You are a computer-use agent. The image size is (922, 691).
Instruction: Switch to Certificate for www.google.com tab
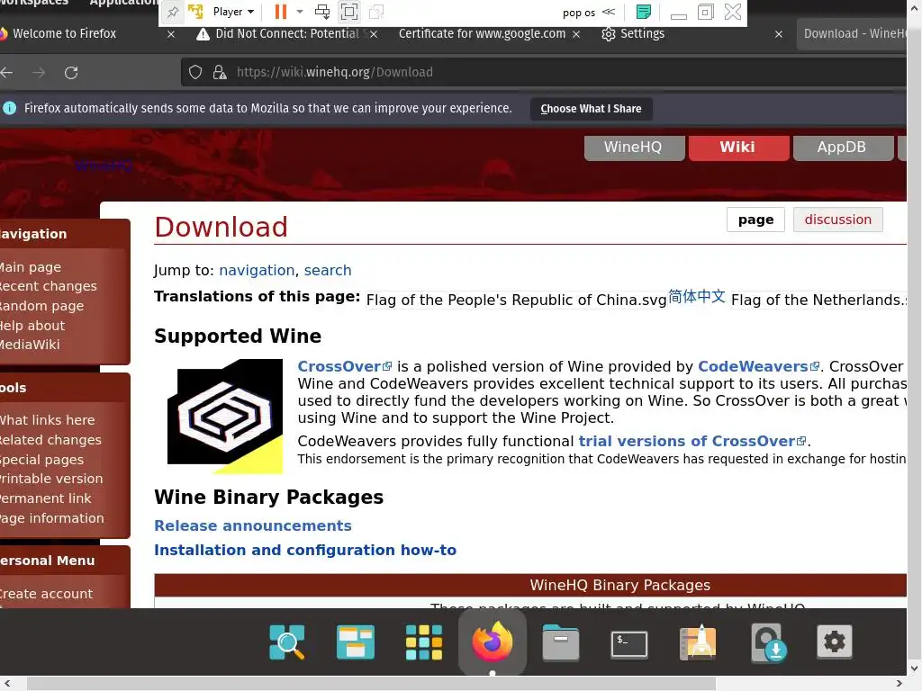[482, 33]
